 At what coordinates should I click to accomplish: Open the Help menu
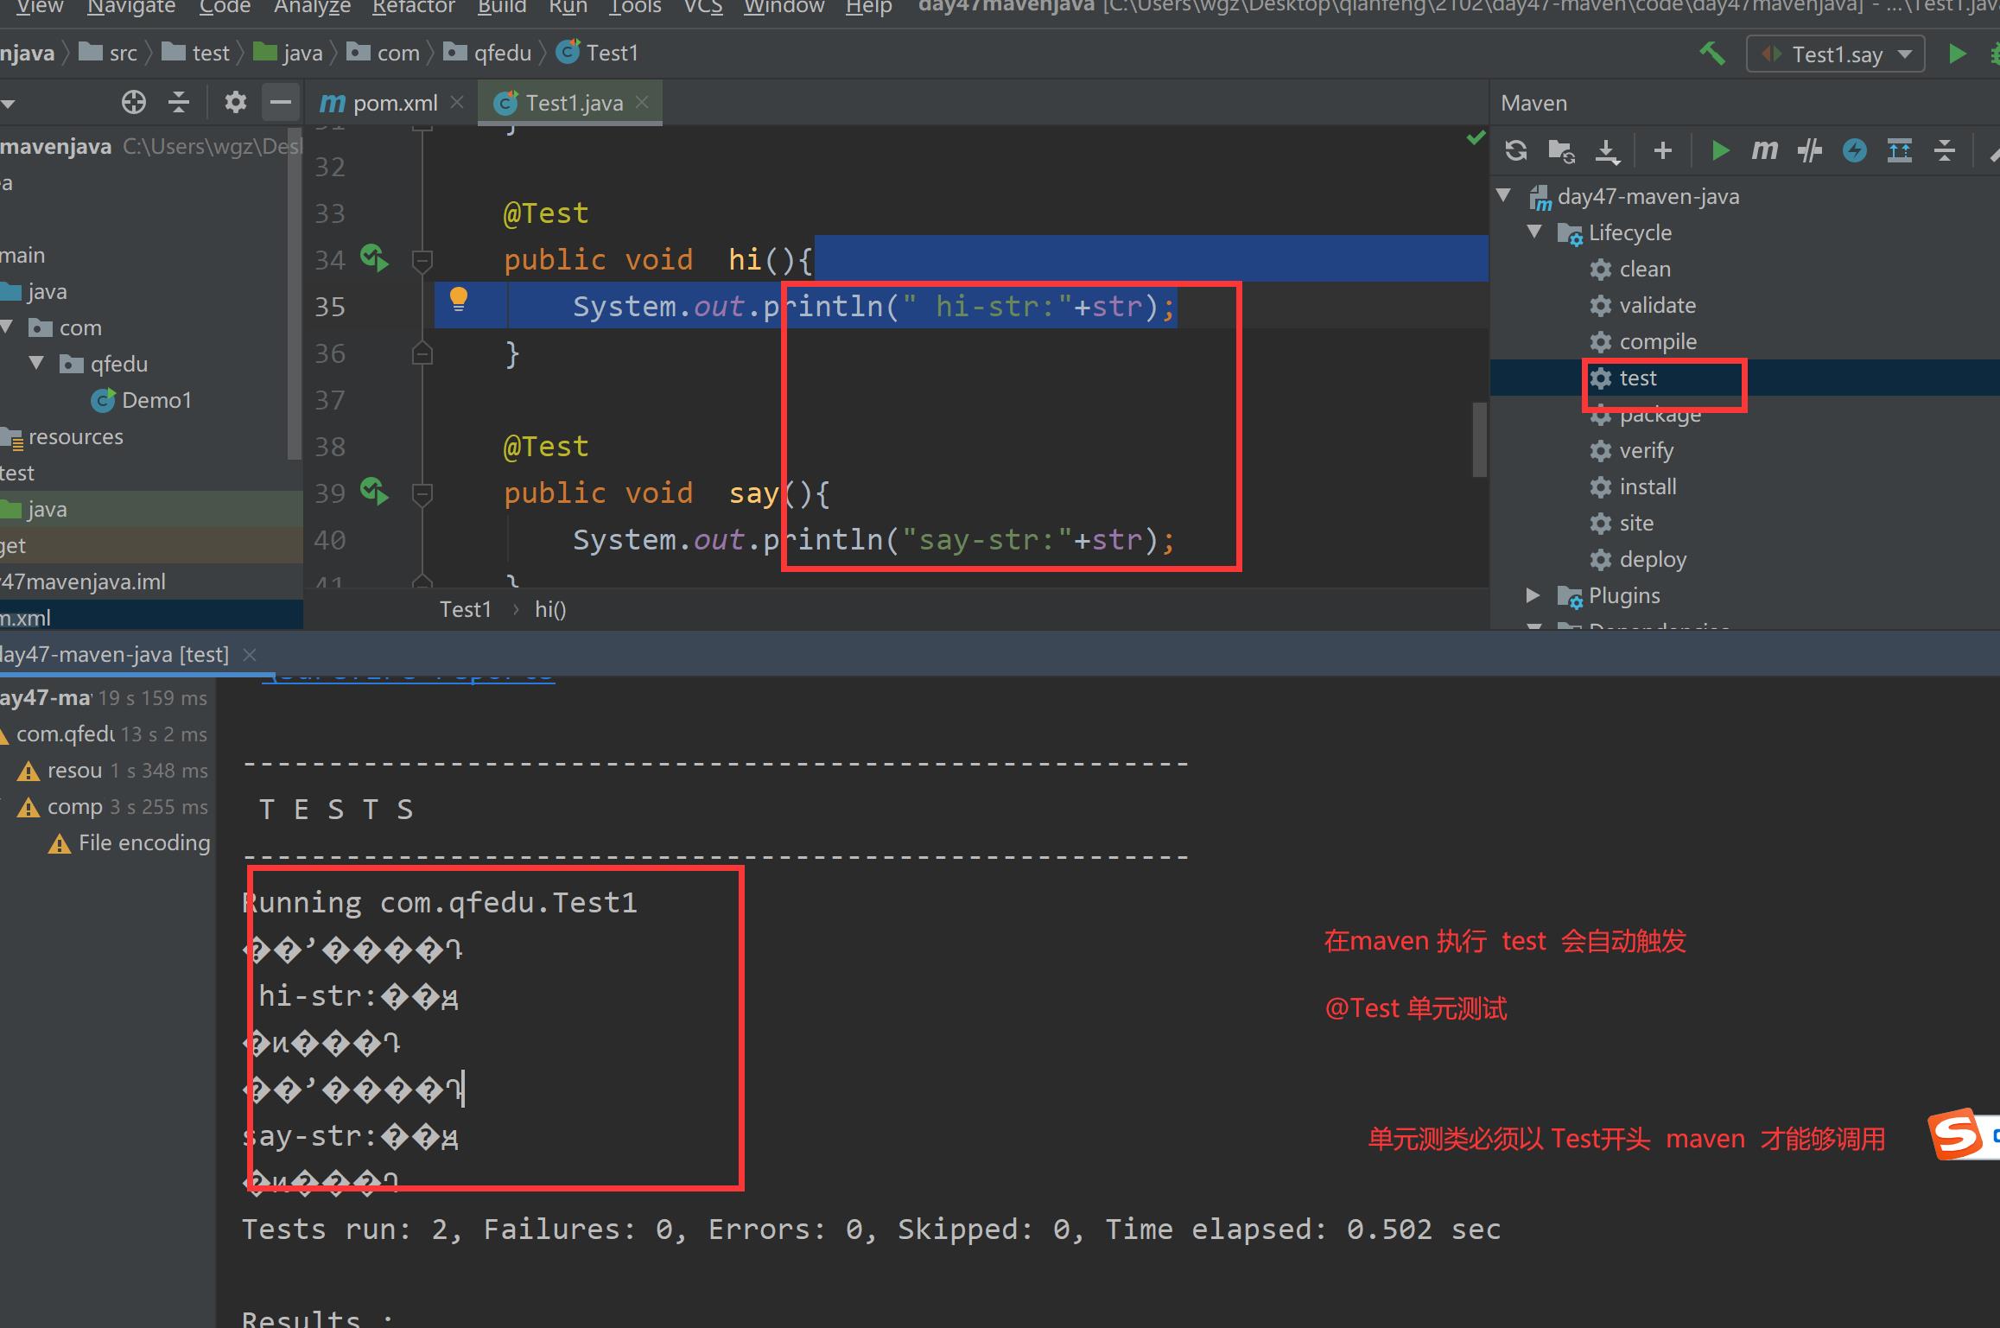(868, 7)
